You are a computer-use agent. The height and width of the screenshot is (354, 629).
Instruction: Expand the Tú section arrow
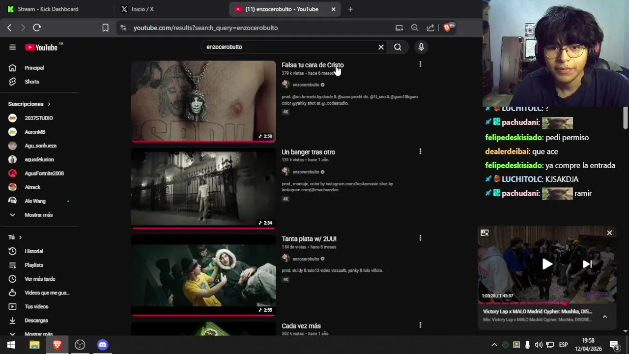(x=20, y=237)
